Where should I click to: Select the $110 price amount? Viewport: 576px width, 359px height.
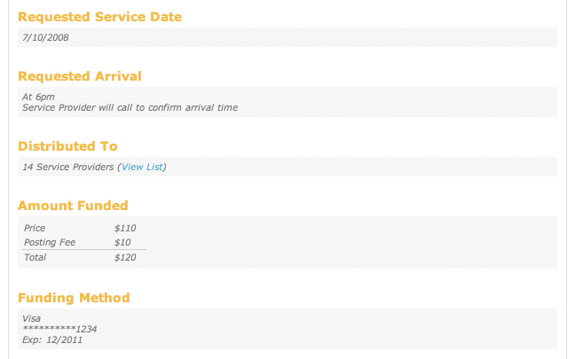pos(125,228)
